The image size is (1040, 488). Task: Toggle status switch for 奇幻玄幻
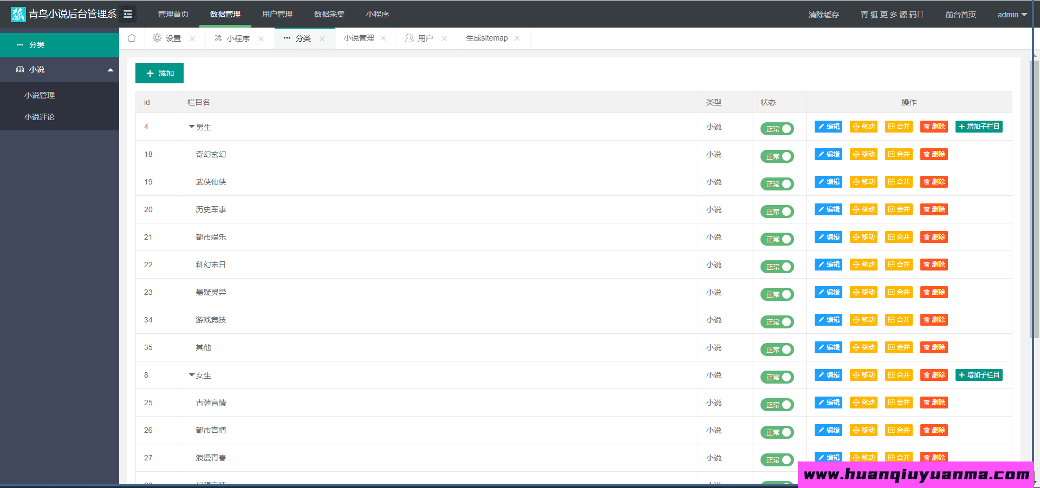[x=777, y=156]
